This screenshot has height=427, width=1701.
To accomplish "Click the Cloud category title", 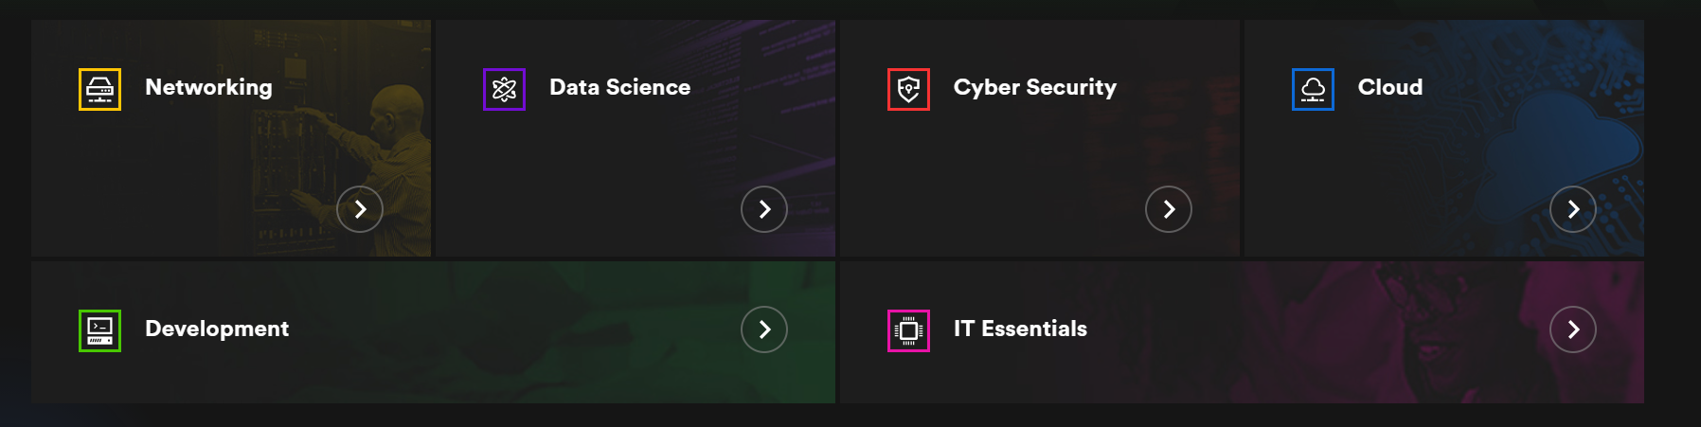I will click(x=1389, y=87).
